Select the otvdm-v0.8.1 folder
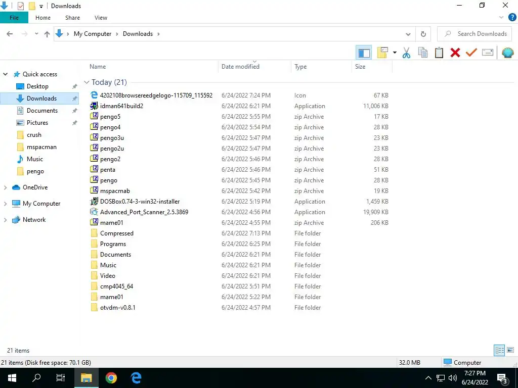 tap(117, 308)
